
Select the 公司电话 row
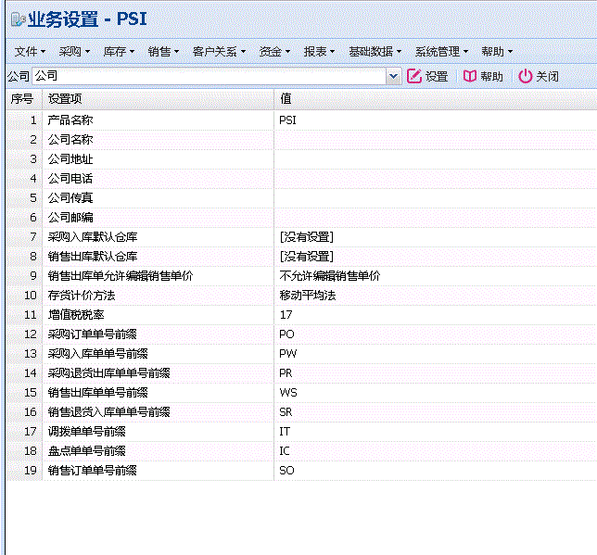tap(301, 179)
